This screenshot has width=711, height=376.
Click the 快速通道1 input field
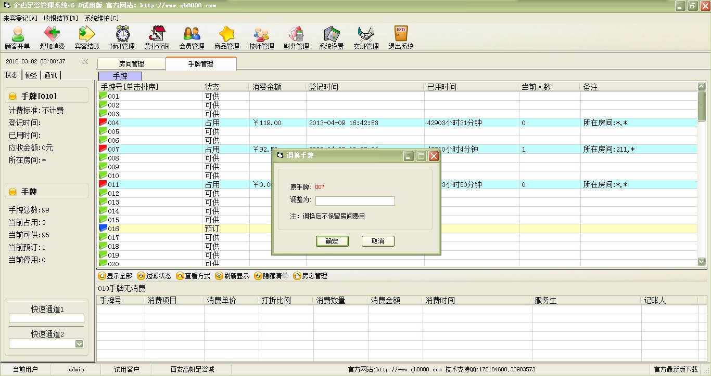[46, 318]
